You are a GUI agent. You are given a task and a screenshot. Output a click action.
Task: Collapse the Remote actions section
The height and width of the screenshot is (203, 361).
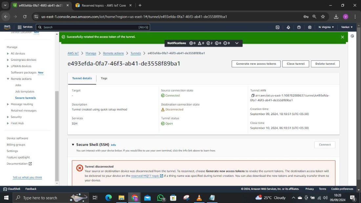8,79
